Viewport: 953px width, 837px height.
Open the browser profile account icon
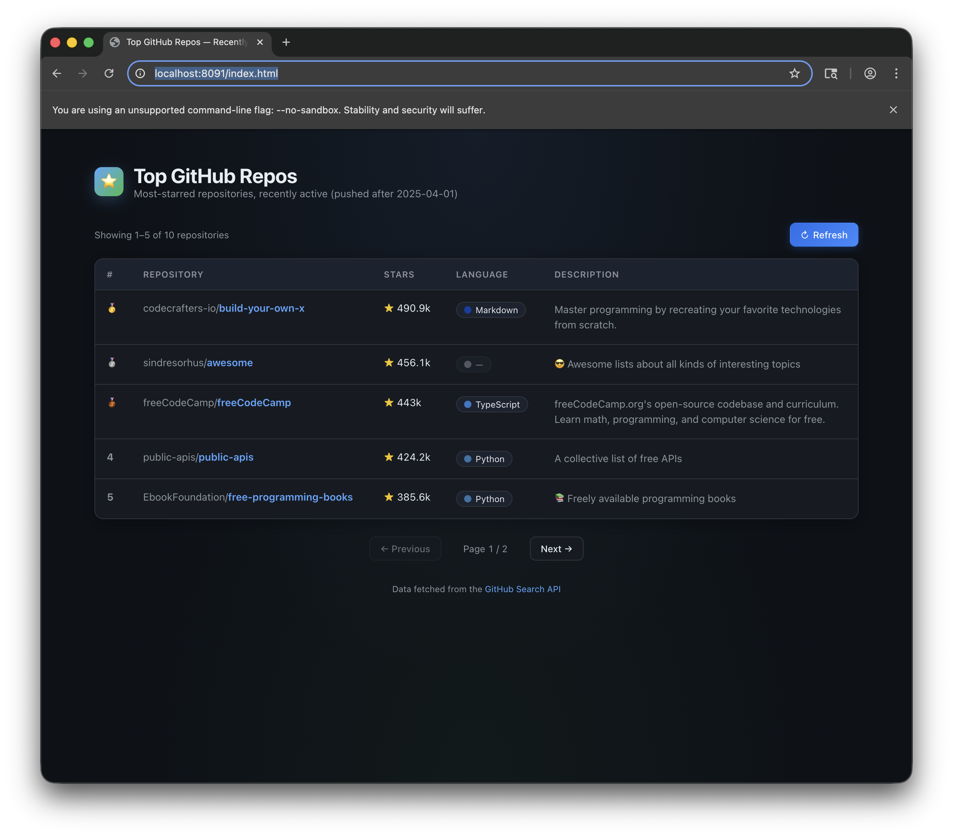(869, 73)
